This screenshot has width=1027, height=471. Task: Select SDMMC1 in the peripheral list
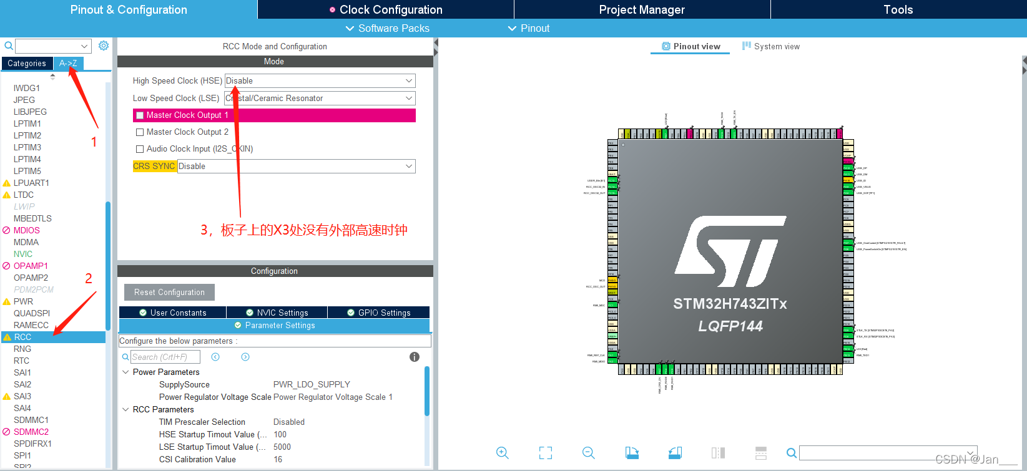click(31, 420)
